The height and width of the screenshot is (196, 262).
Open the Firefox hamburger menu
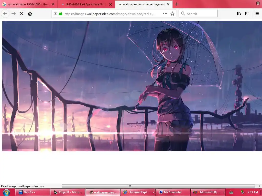(x=257, y=14)
